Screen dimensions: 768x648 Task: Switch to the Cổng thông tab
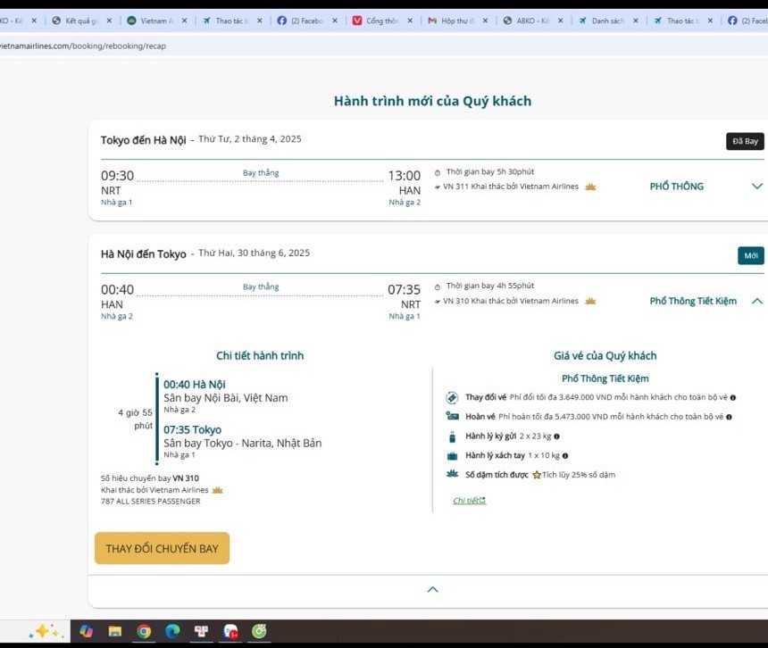pyautogui.click(x=380, y=21)
